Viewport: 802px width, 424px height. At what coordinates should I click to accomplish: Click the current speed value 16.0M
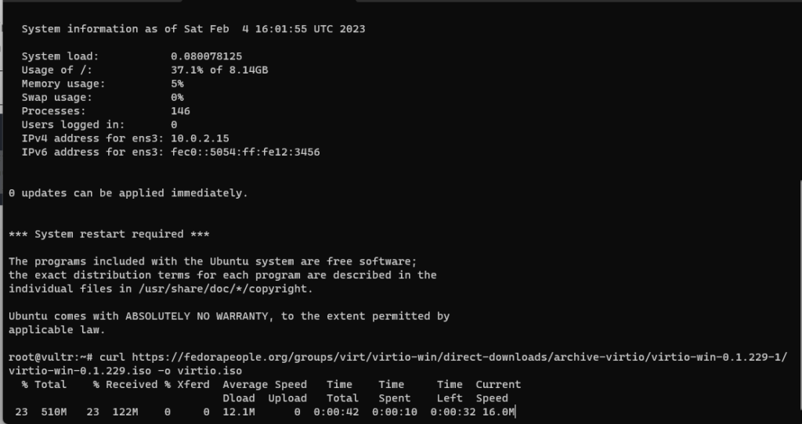click(499, 411)
